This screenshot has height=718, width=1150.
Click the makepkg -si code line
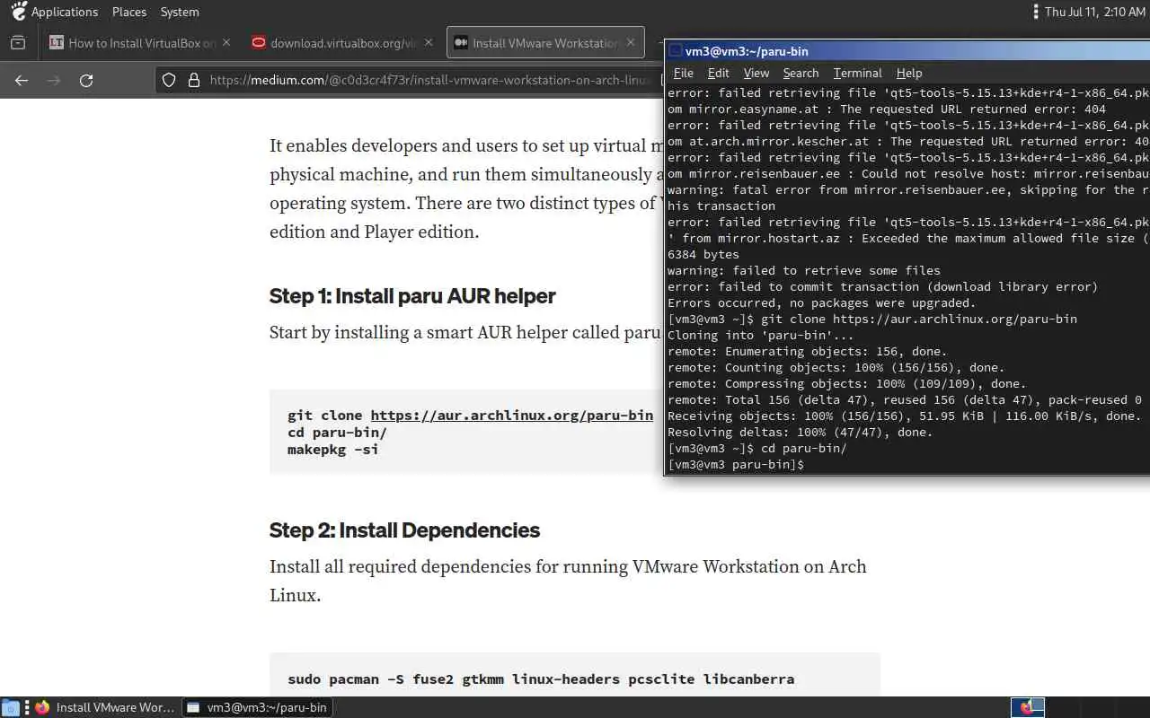(332, 449)
